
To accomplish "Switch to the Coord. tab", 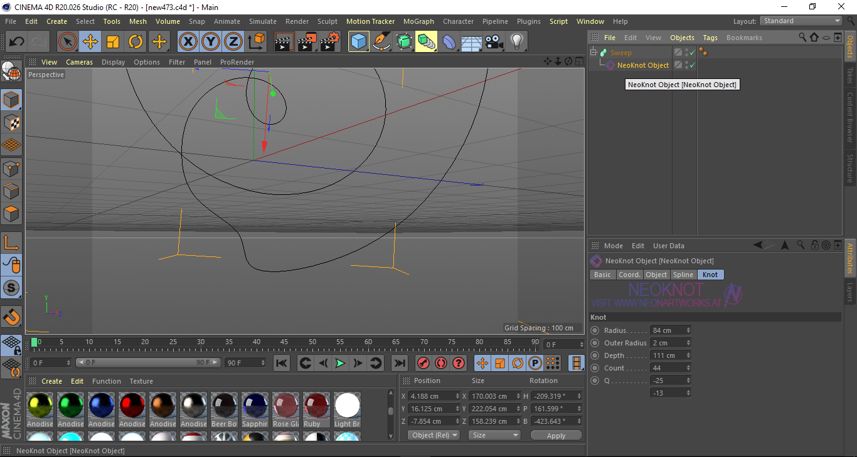I will coord(629,275).
